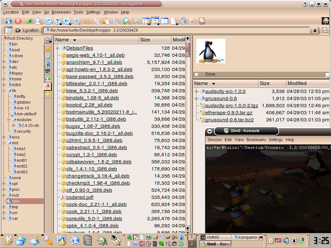Switch to virtual desktop 2 in pager
This screenshot has width=331, height=248.
(192, 244)
